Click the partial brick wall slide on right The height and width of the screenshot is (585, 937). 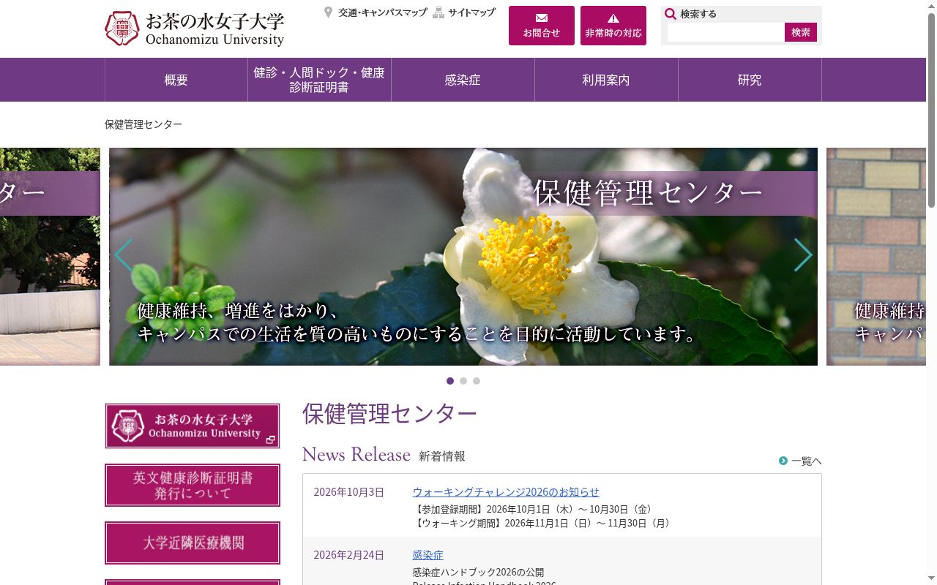tap(876, 257)
